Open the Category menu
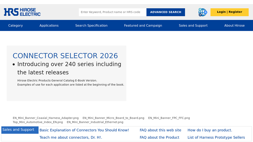Image resolution: width=253 pixels, height=142 pixels. (x=15, y=26)
